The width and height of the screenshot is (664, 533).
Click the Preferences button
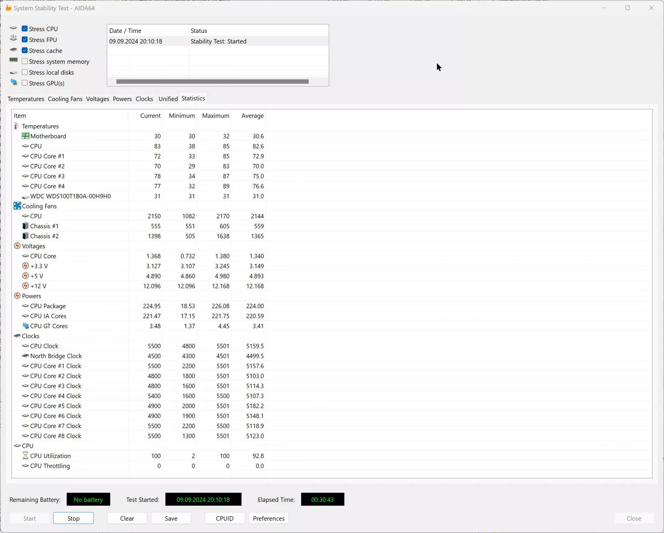(269, 518)
